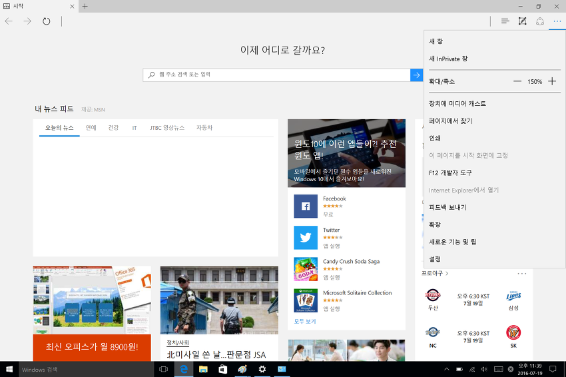The width and height of the screenshot is (566, 377).
Task: Click the NC Dinos team logo
Action: [432, 332]
